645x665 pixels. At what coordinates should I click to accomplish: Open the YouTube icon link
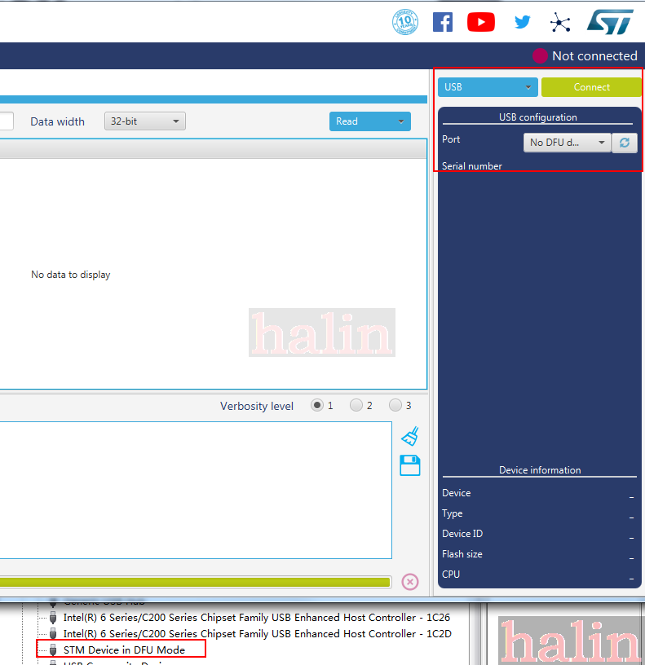point(481,22)
